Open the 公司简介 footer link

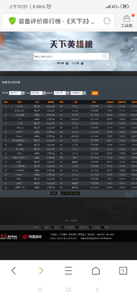[x=54, y=235]
